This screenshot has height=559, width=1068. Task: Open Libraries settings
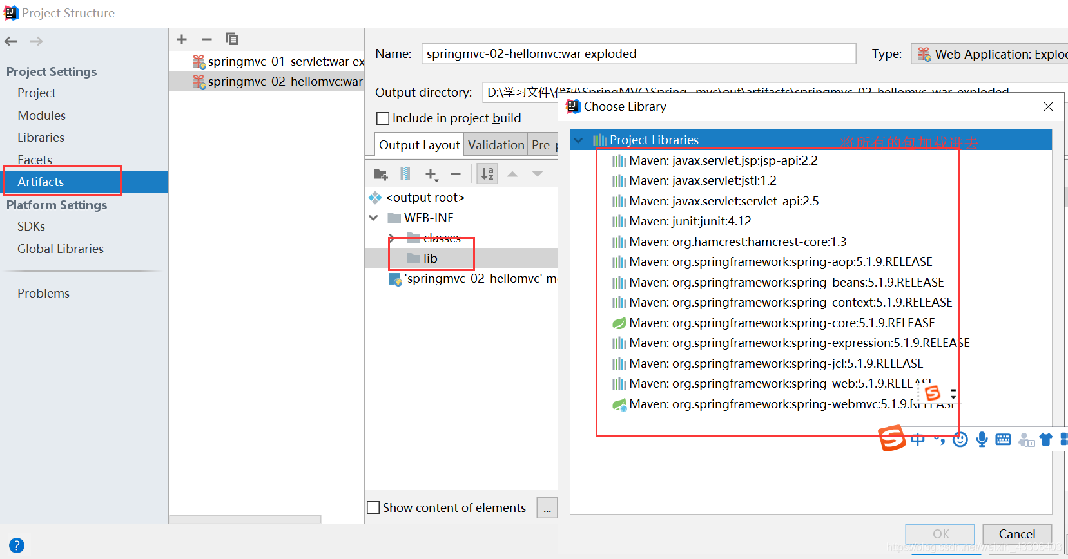tap(41, 137)
